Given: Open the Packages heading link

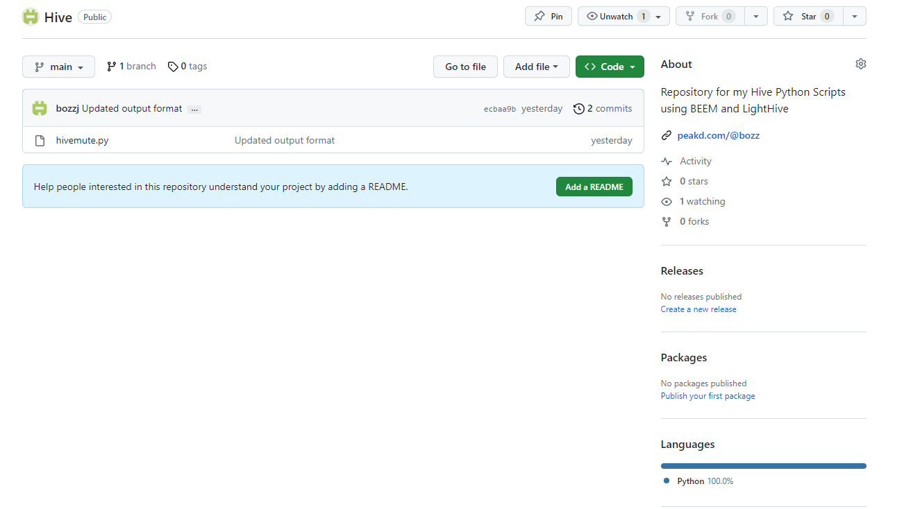Looking at the screenshot, I should pos(684,357).
